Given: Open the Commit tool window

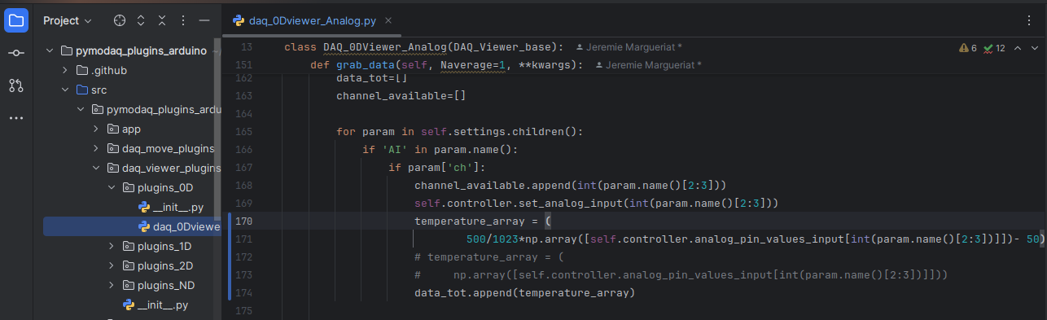Looking at the screenshot, I should pyautogui.click(x=16, y=53).
